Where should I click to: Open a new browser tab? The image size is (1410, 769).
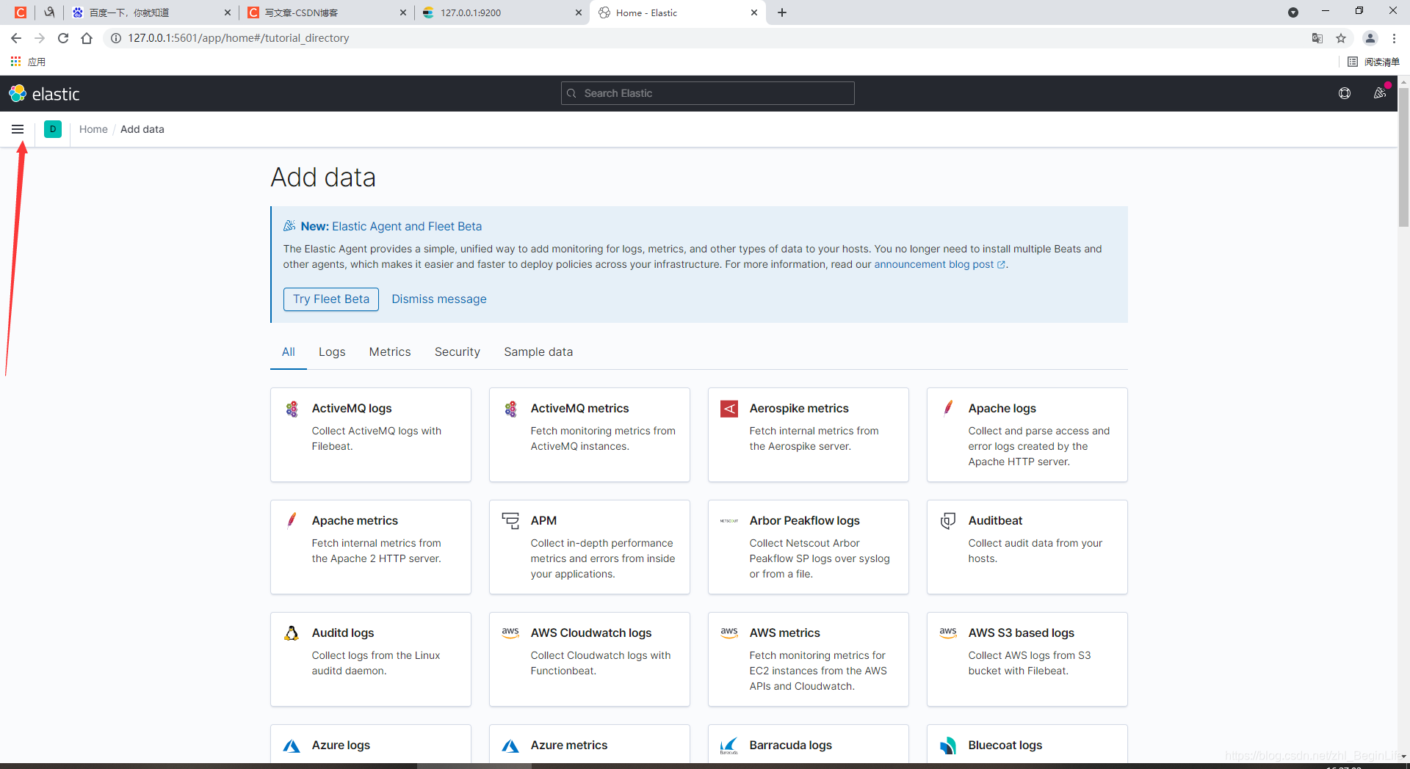pos(782,12)
